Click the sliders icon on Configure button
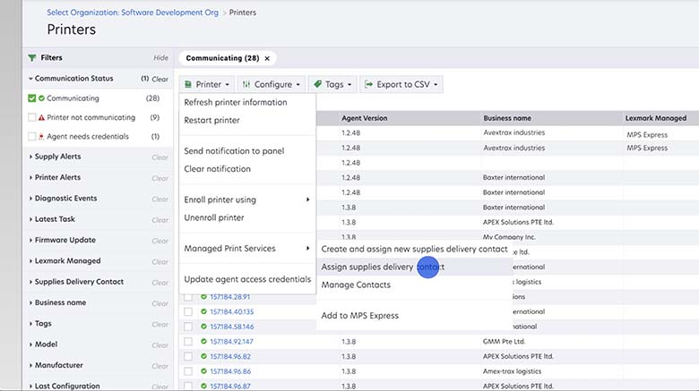The width and height of the screenshot is (699, 391). tap(246, 85)
